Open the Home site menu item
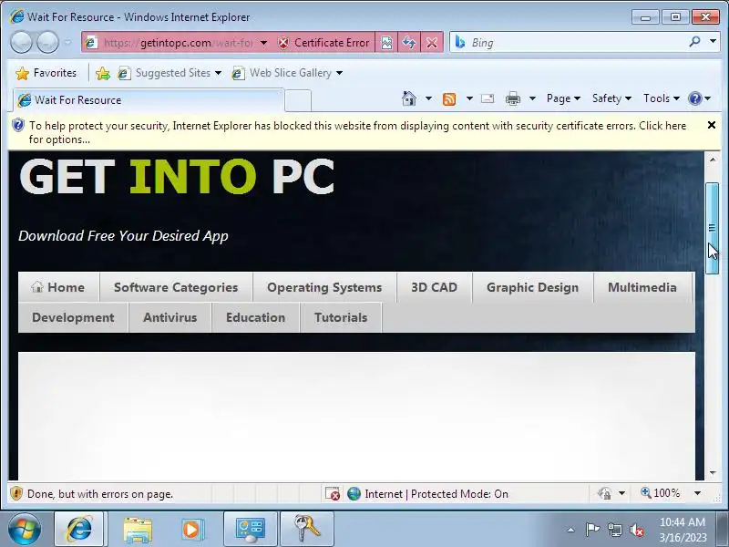Image resolution: width=729 pixels, height=547 pixels. click(58, 287)
